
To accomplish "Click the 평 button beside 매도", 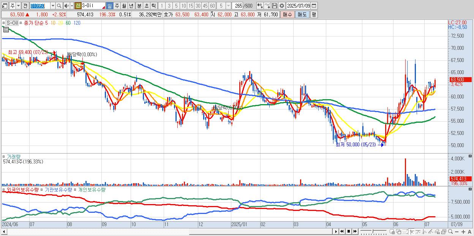I will (x=314, y=14).
